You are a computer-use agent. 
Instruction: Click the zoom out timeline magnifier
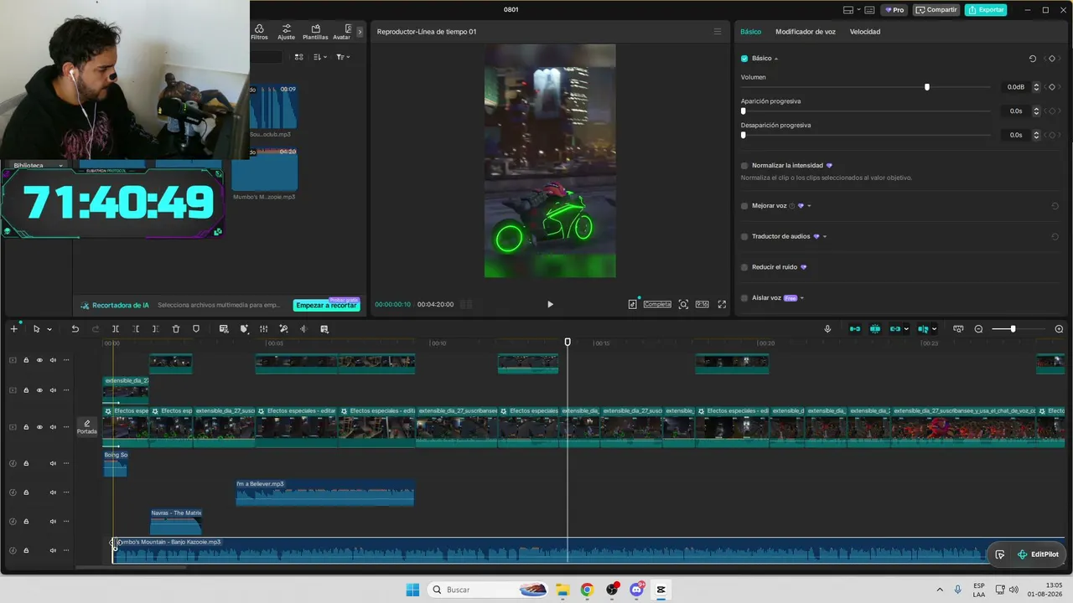tap(978, 329)
